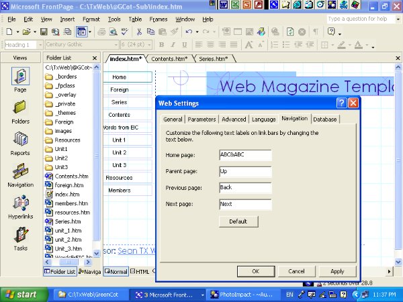Click the Center alignment icon
Viewport: 403px width, 302px height.
coord(210,45)
